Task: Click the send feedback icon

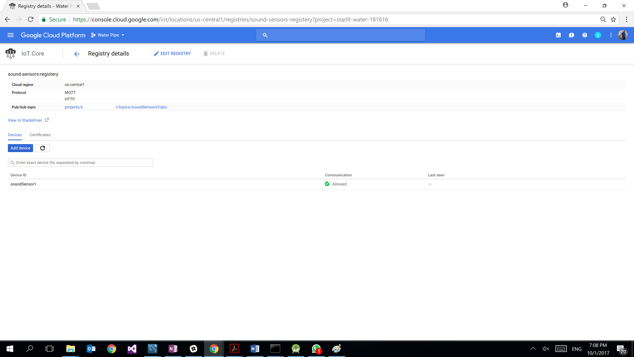Action: point(571,35)
